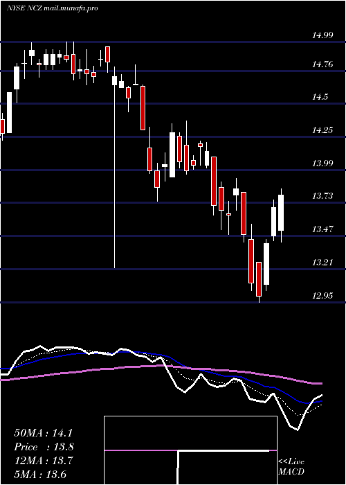
Task: Select the 14.5 price axis label
Action: [320, 97]
